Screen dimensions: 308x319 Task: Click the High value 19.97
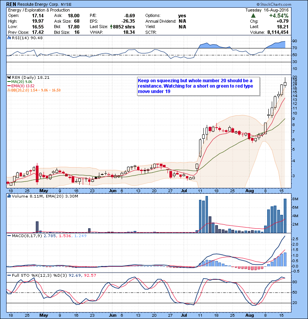click(x=38, y=21)
